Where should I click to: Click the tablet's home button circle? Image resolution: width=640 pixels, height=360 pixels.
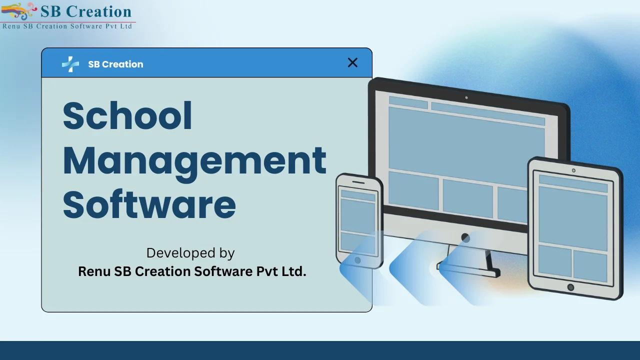tap(570, 287)
